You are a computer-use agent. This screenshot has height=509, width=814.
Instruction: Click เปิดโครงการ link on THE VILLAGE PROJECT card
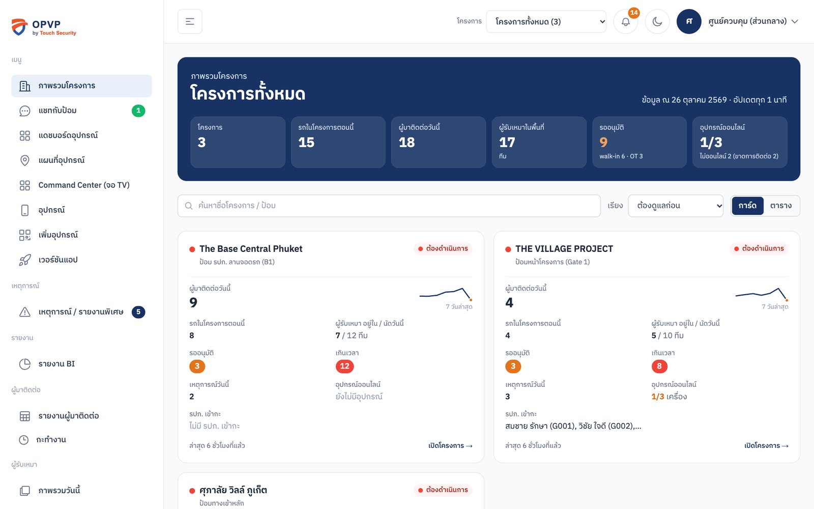766,445
